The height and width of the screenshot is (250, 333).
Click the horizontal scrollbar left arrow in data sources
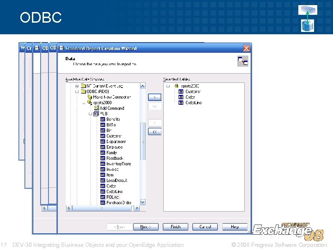coord(69,208)
